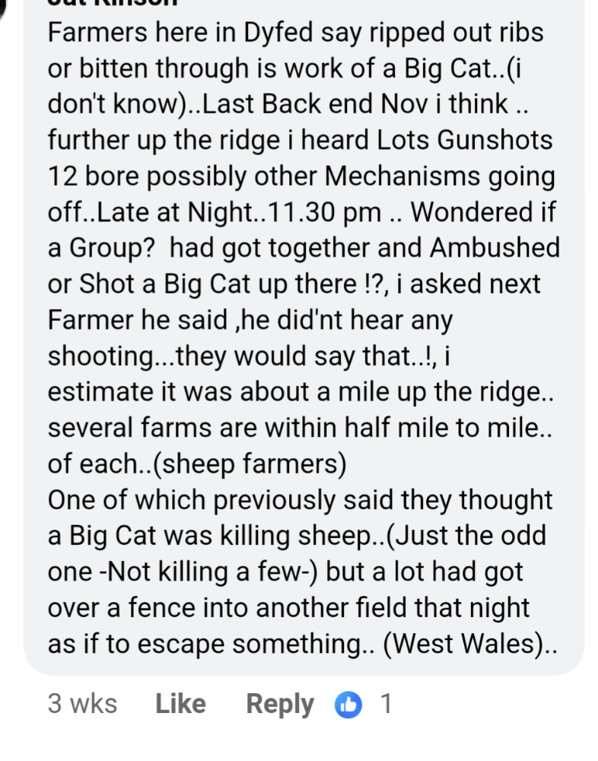Viewport: 598px width, 761px height.
Task: Click the blue thumbs-up reaction icon
Action: (x=348, y=704)
